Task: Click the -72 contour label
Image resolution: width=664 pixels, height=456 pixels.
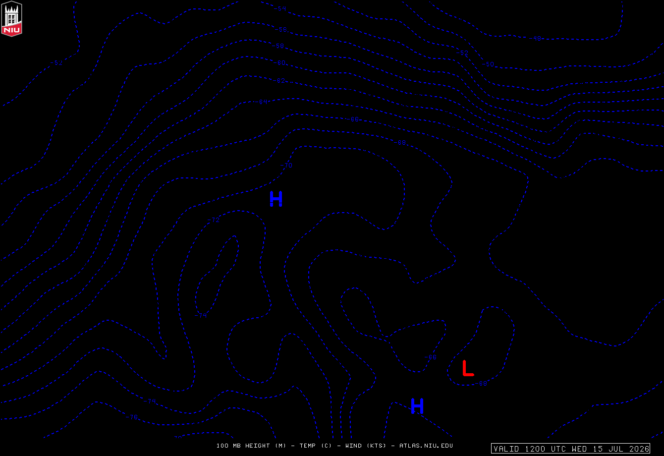Action: 213,220
